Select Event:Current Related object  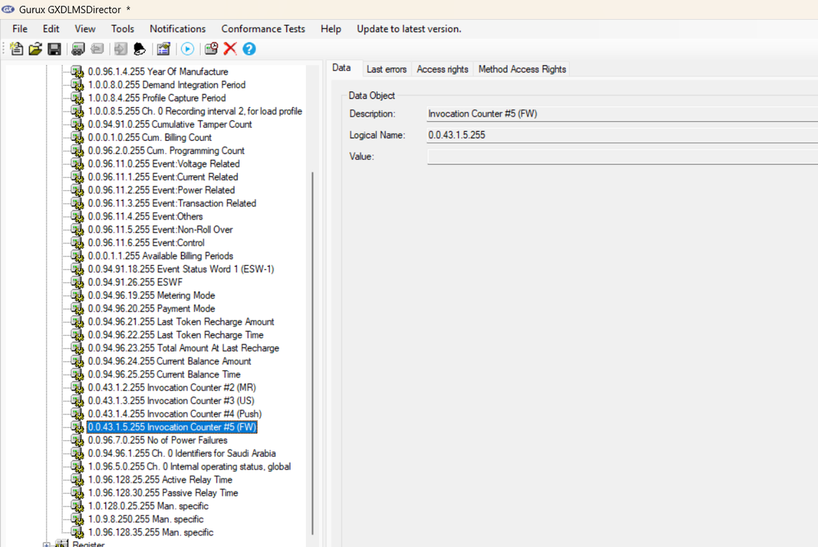click(x=163, y=177)
